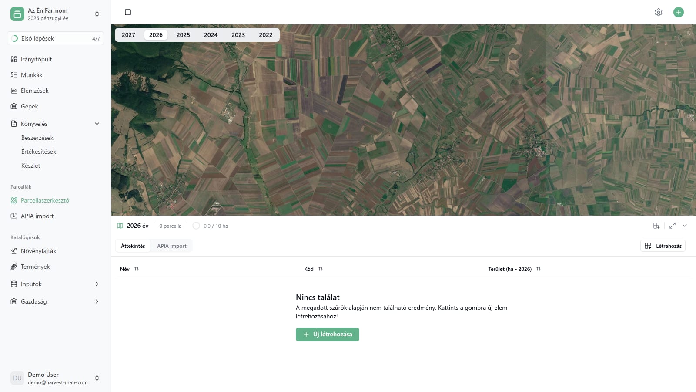Click the 0.0 / 10 ha progress indicator

[211, 226]
